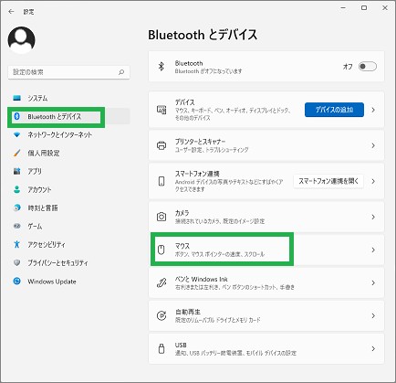Click the アカウント person icon
The width and height of the screenshot is (396, 383).
click(x=17, y=189)
